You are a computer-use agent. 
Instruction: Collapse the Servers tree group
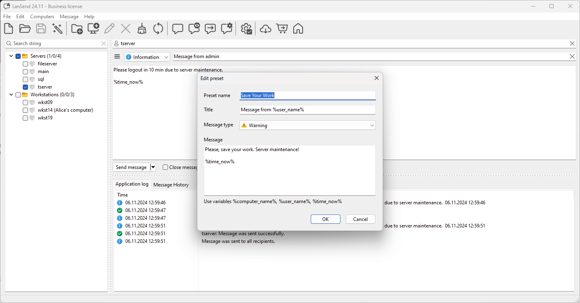(11, 56)
